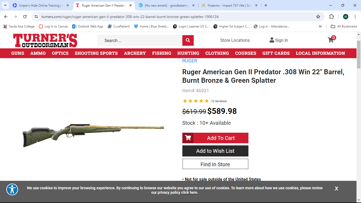Click the site information icon in address bar

tap(36, 17)
